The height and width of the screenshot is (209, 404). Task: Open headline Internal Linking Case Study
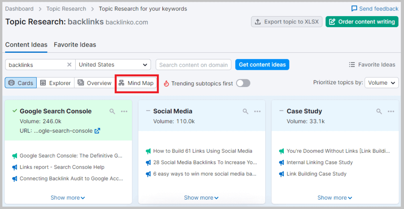point(320,162)
